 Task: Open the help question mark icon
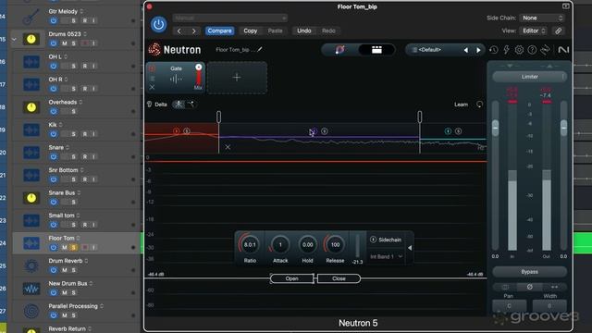(532, 50)
